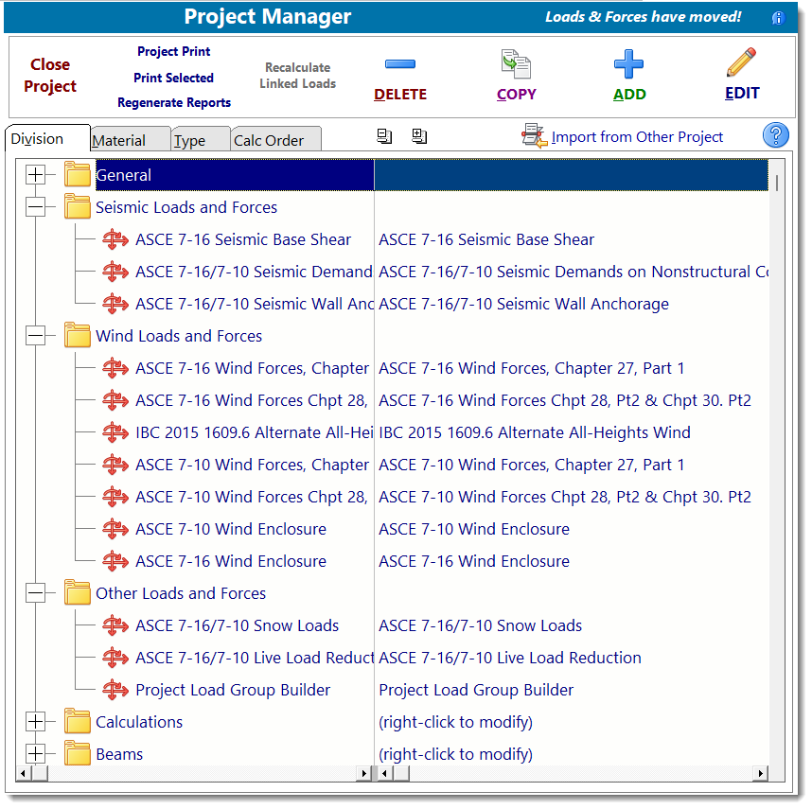Collapse the Wind Loads and Forces folder
The height and width of the screenshot is (809, 812).
pyautogui.click(x=35, y=336)
